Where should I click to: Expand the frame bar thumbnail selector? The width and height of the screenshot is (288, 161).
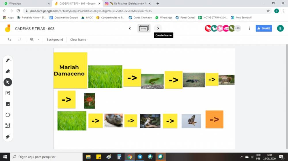144,28
